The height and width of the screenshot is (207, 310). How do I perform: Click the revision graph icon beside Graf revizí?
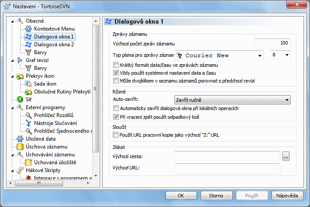point(20,60)
